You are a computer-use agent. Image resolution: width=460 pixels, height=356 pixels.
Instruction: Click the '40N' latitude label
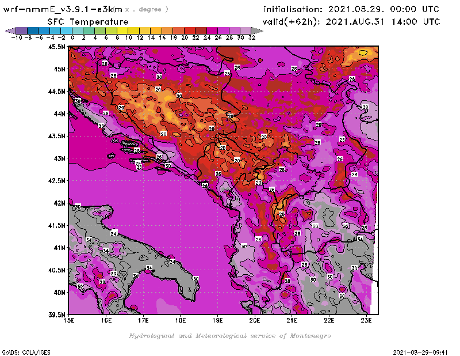(59, 293)
